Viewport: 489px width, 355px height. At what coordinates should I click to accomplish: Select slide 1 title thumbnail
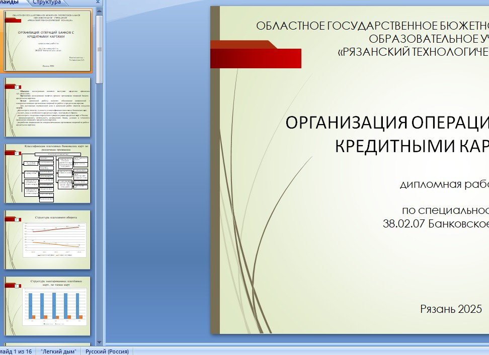pos(47,41)
